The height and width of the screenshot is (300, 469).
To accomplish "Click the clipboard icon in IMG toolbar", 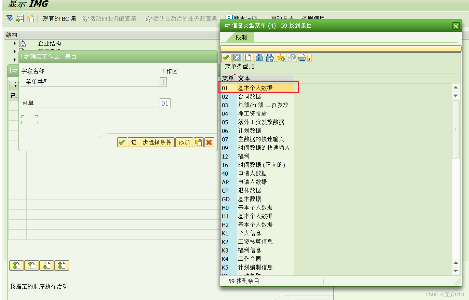I will click(30, 18).
